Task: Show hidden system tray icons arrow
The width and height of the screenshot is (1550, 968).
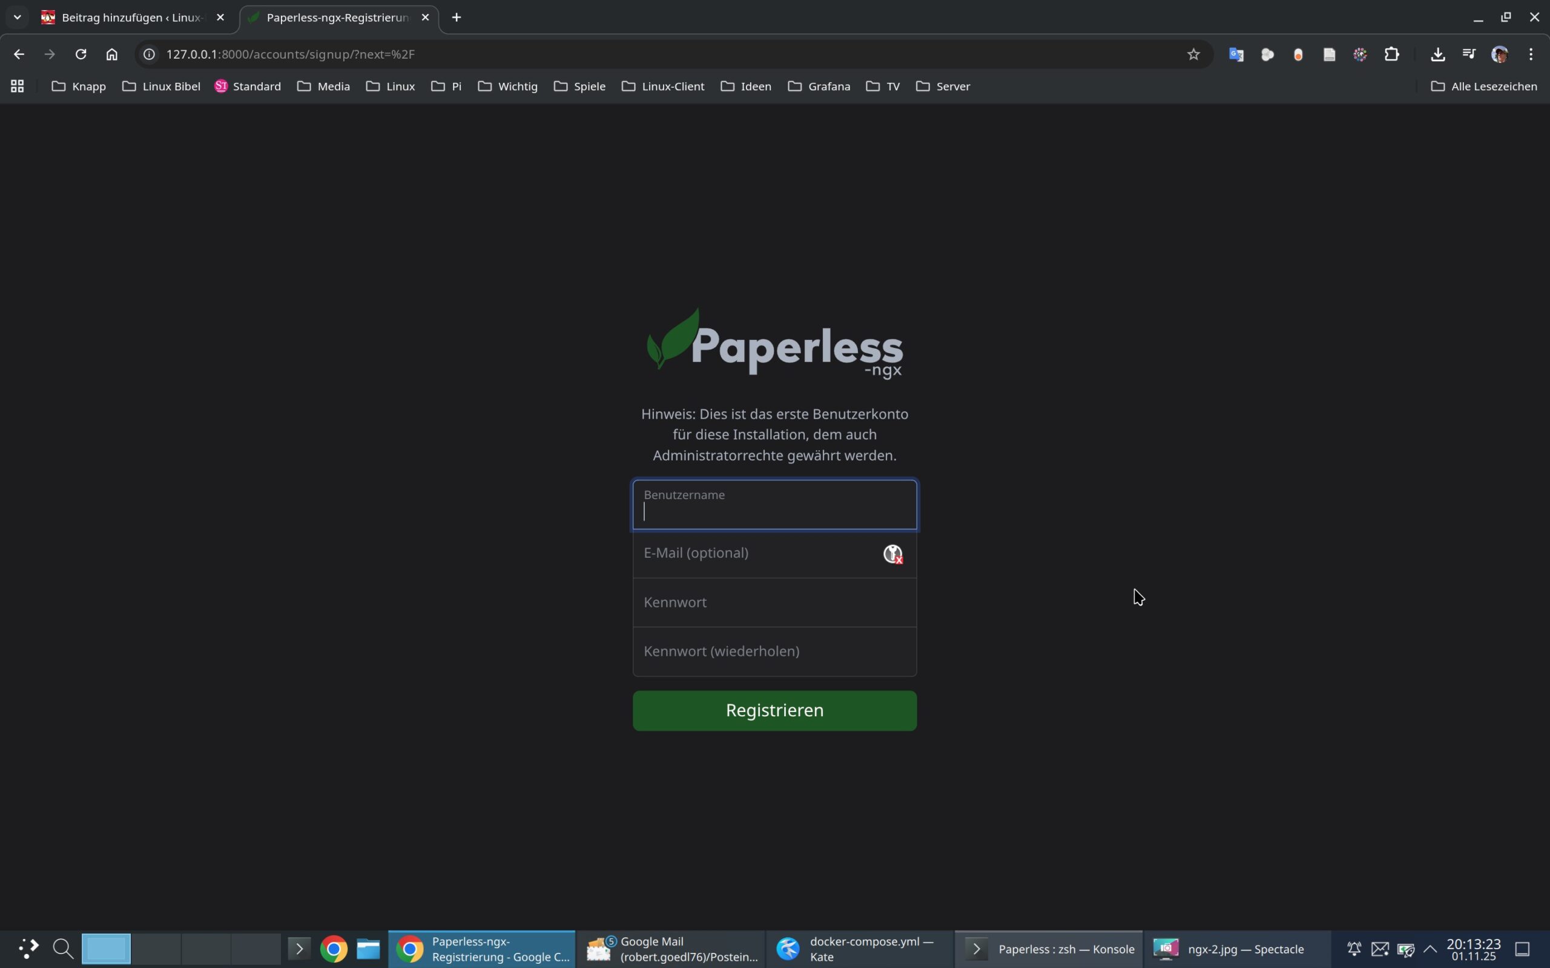Action: 1430,949
